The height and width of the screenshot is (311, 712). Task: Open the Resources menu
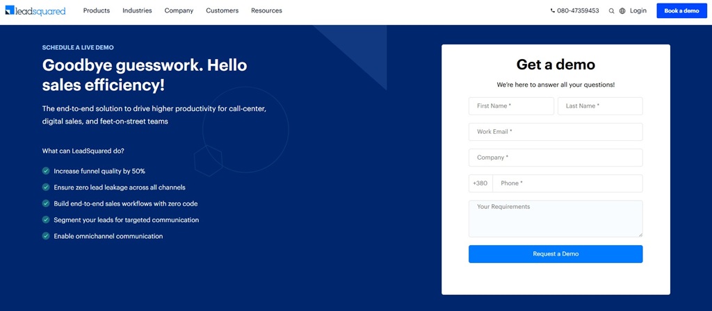pyautogui.click(x=266, y=11)
